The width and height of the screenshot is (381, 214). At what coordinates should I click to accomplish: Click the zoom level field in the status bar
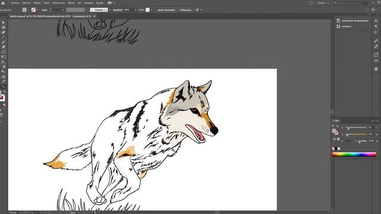coord(13,213)
